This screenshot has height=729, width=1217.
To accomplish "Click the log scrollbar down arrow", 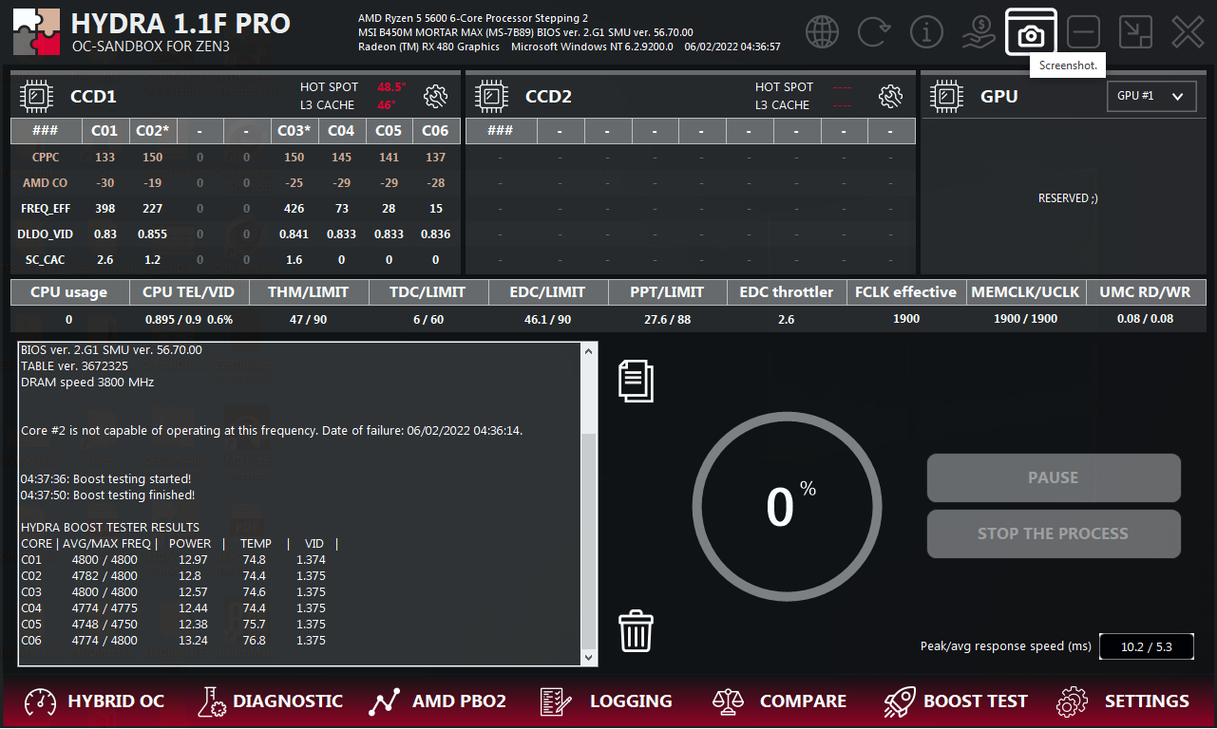I will [588, 657].
